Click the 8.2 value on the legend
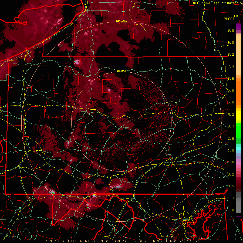Screen dimensions: 243x243 (x=231, y=54)
